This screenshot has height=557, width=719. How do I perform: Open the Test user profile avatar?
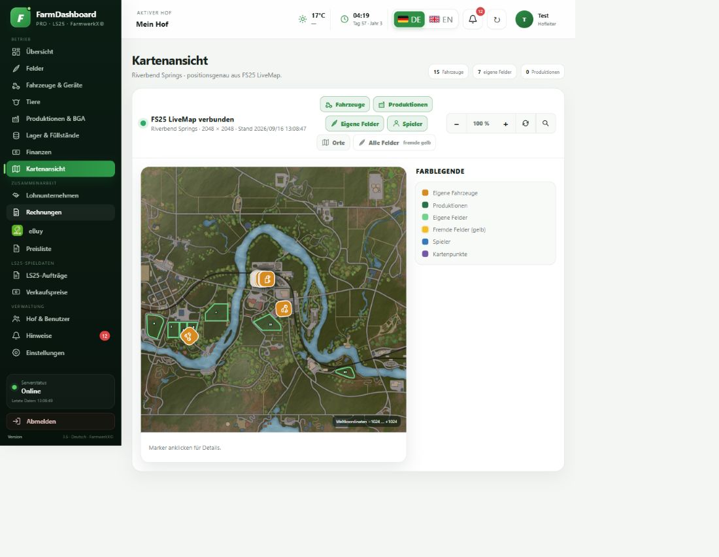(524, 19)
